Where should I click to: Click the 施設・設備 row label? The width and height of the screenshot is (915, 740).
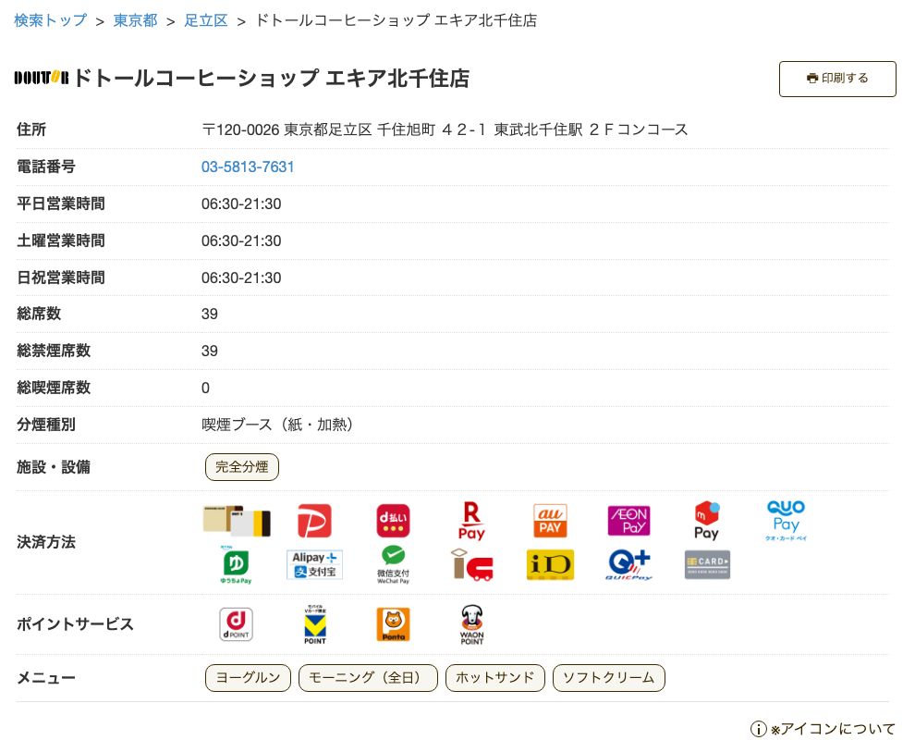[x=54, y=467]
